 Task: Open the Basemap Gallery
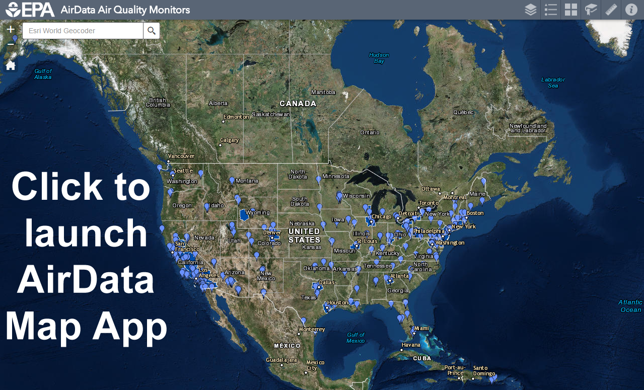[x=570, y=10]
